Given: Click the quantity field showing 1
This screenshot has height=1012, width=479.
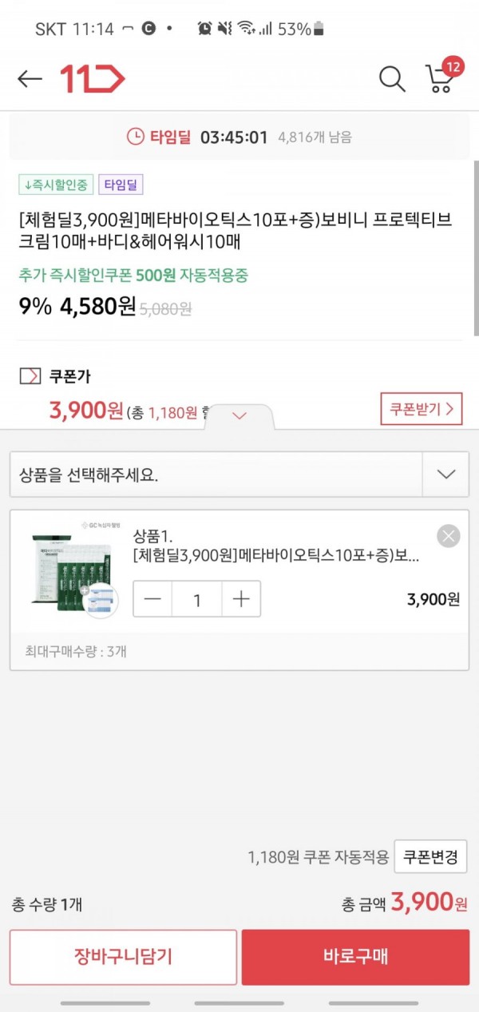Looking at the screenshot, I should [197, 599].
